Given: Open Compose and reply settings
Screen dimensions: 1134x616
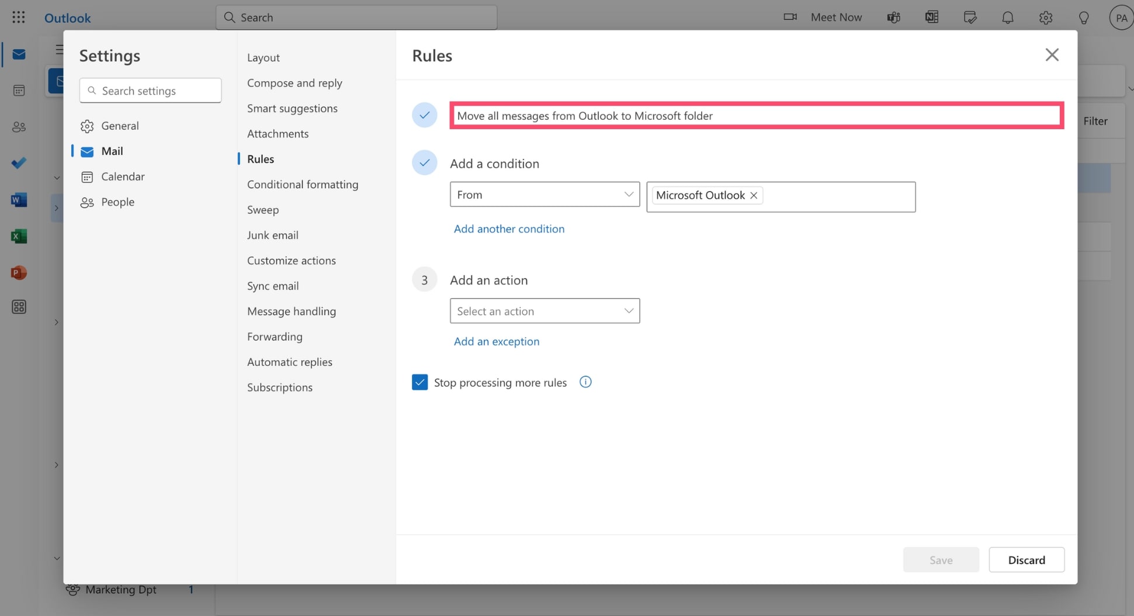Looking at the screenshot, I should click(294, 83).
